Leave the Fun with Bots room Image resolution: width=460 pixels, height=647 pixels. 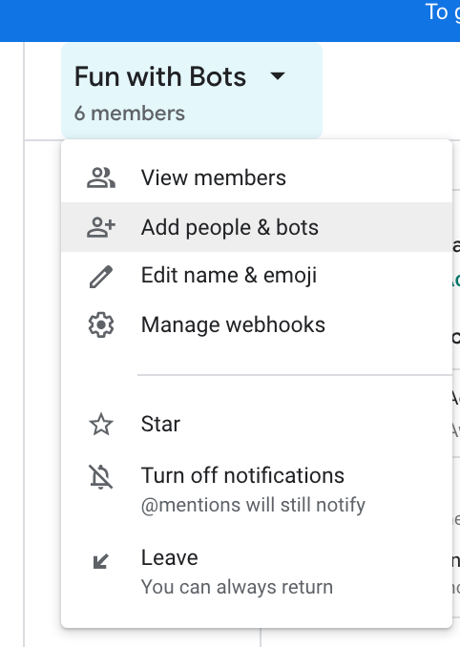pyautogui.click(x=257, y=572)
